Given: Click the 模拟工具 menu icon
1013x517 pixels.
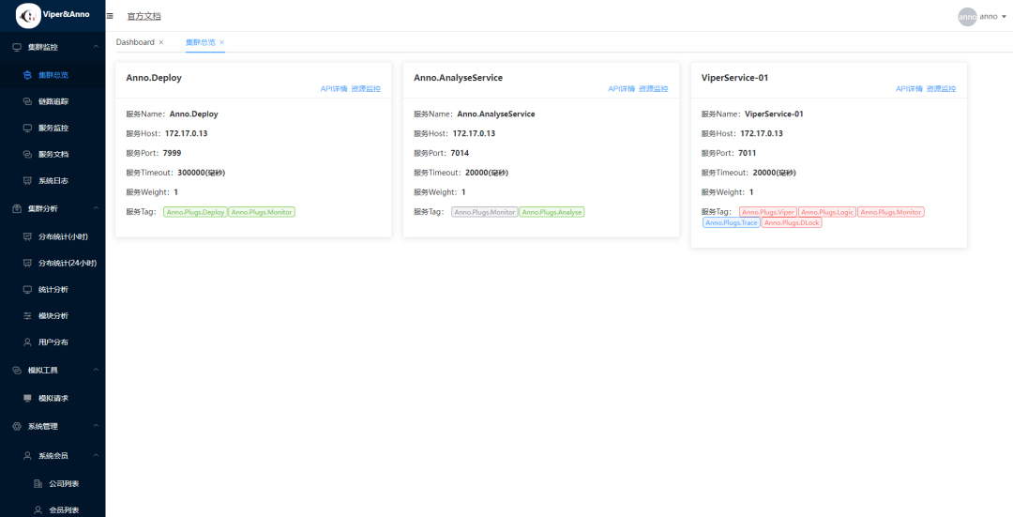Looking at the screenshot, I should pos(17,371).
